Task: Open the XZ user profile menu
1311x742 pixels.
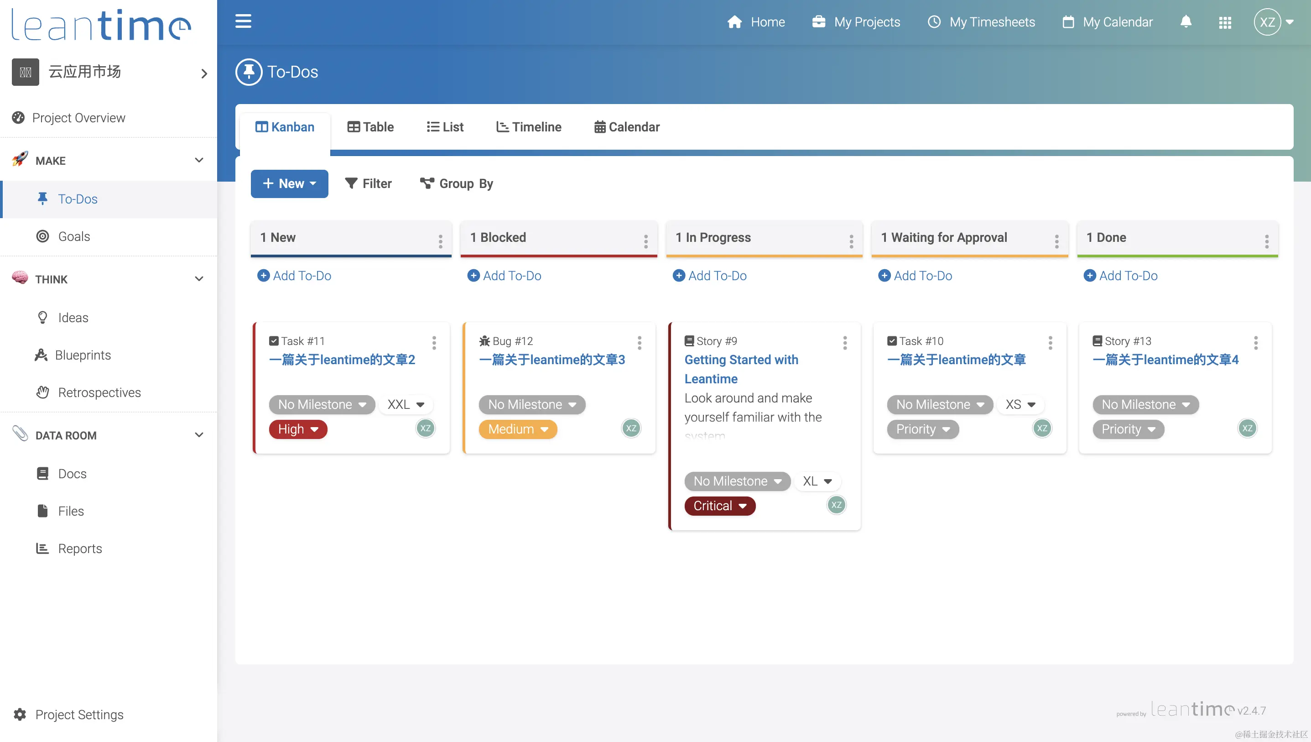Action: click(x=1273, y=22)
